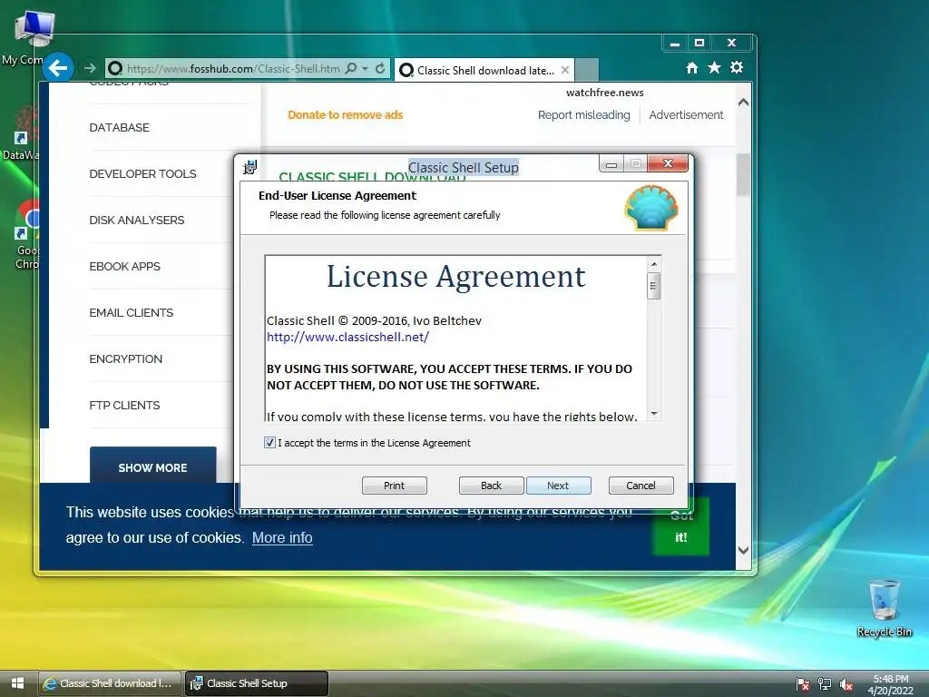This screenshot has width=929, height=697.
Task: Click network tray icon
Action: tap(824, 684)
